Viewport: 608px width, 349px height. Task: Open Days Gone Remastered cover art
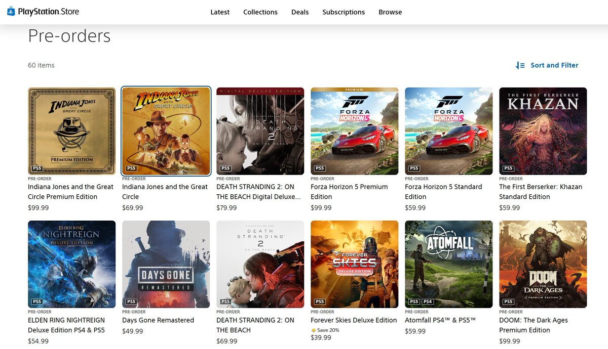coord(166,265)
